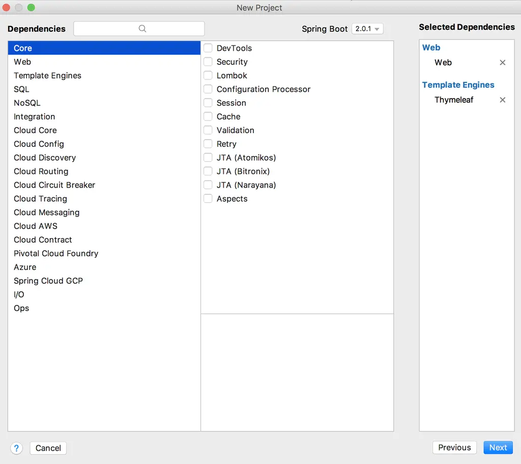Choose the NoSQL category
This screenshot has height=464, width=521.
104,103
